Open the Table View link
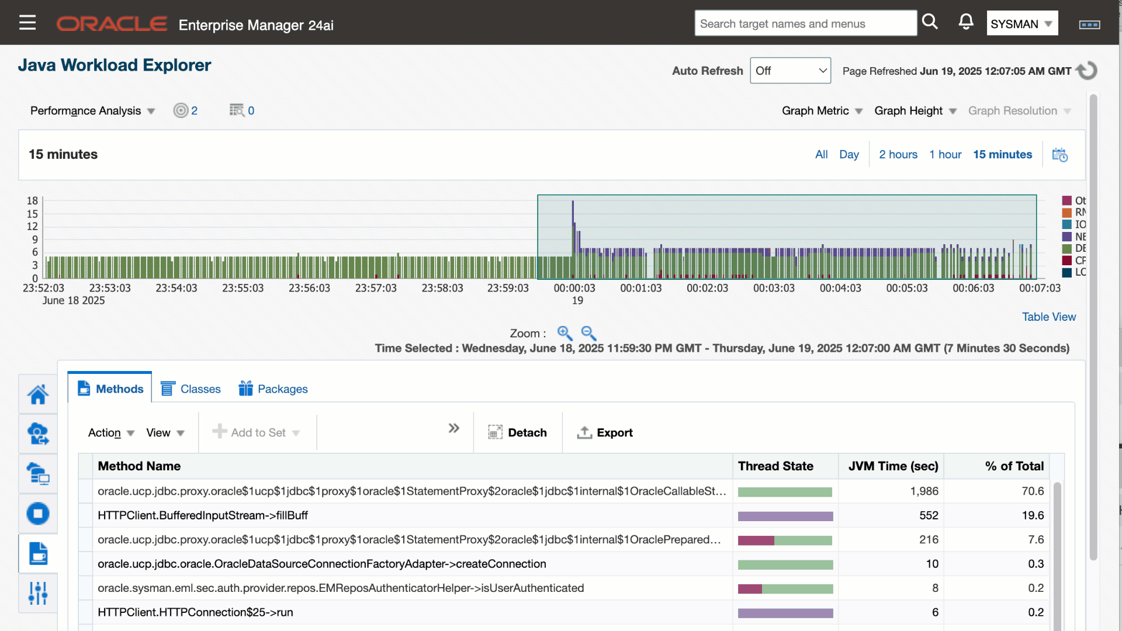 click(1048, 317)
